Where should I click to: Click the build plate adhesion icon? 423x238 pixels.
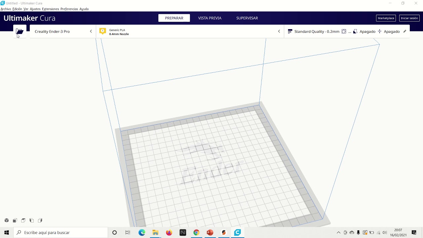[x=379, y=31]
